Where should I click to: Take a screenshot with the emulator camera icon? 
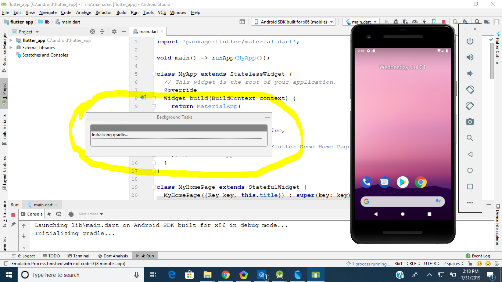(470, 122)
